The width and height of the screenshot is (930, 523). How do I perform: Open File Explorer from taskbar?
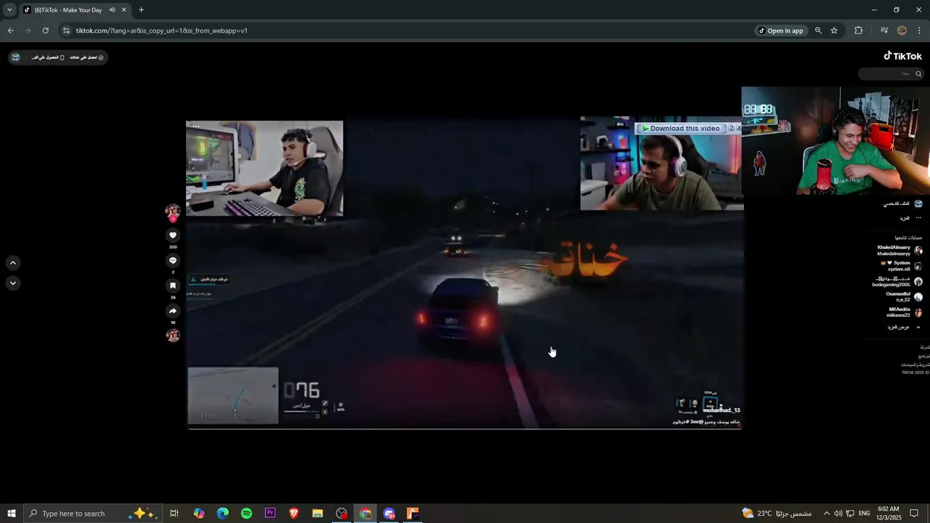[x=318, y=514]
